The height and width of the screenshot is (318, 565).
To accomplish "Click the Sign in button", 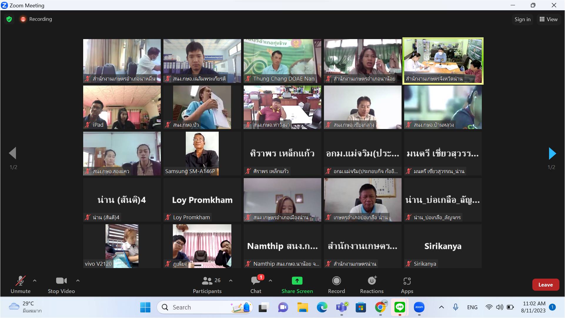I will point(522,19).
